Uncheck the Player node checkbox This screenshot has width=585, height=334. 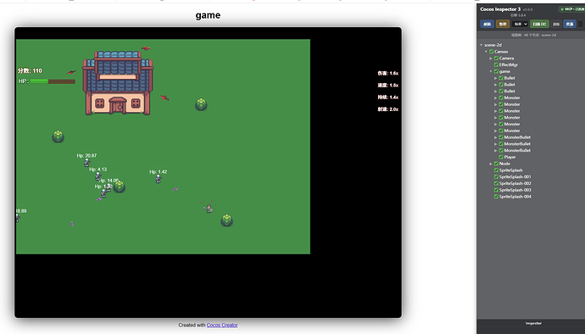point(501,157)
